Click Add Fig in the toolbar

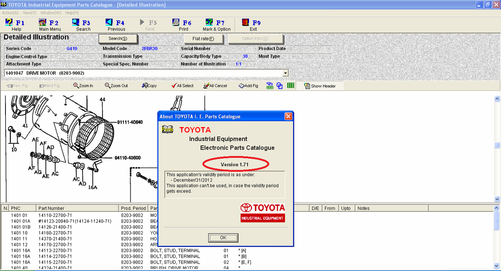249,86
